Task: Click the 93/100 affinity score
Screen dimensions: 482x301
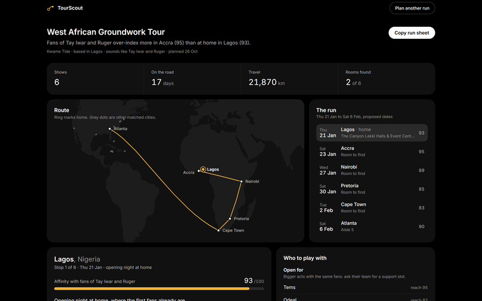Action: (254, 281)
